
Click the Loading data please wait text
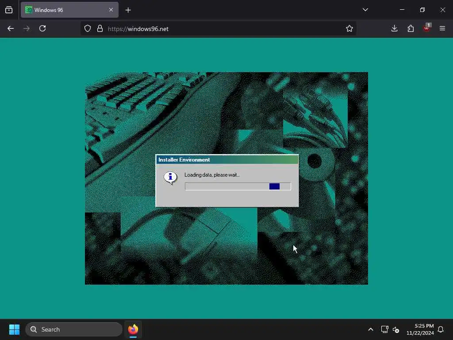click(x=212, y=175)
